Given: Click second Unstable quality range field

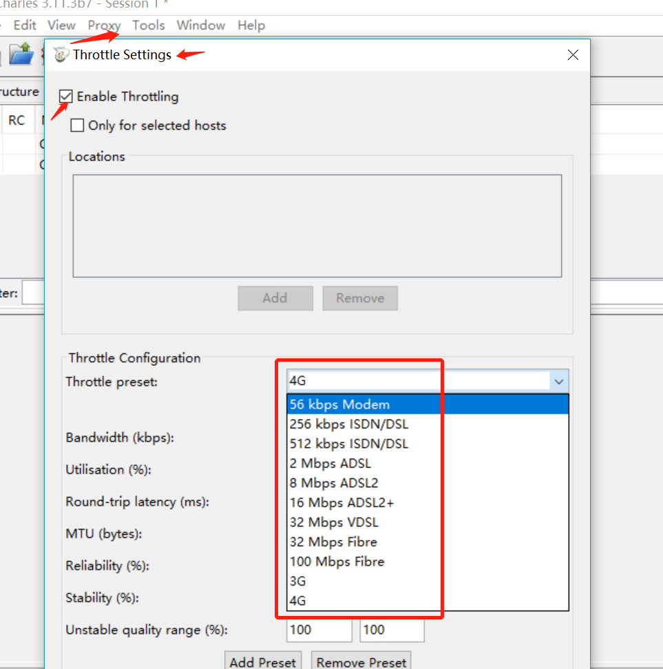Looking at the screenshot, I should (392, 630).
